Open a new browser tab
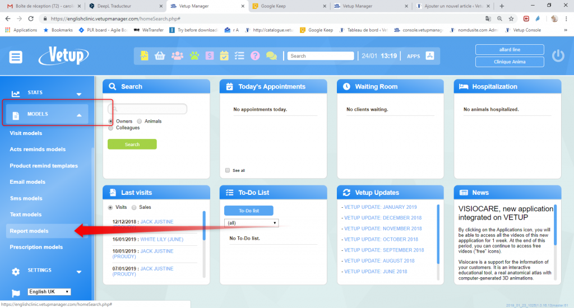Screen dimensions: 574x308 (502, 6)
